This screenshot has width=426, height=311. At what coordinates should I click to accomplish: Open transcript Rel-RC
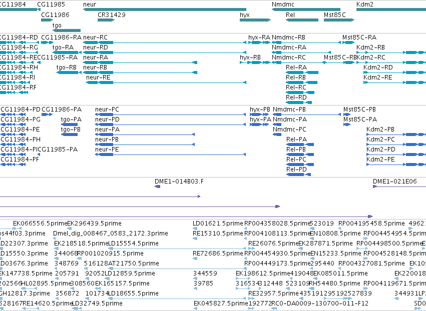(x=300, y=92)
